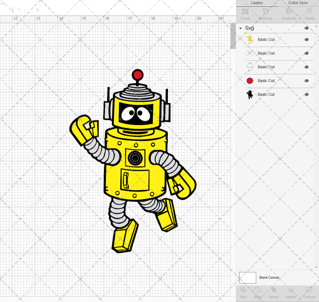Switch to the Color Sync tab
The image size is (319, 302).
pyautogui.click(x=298, y=3)
